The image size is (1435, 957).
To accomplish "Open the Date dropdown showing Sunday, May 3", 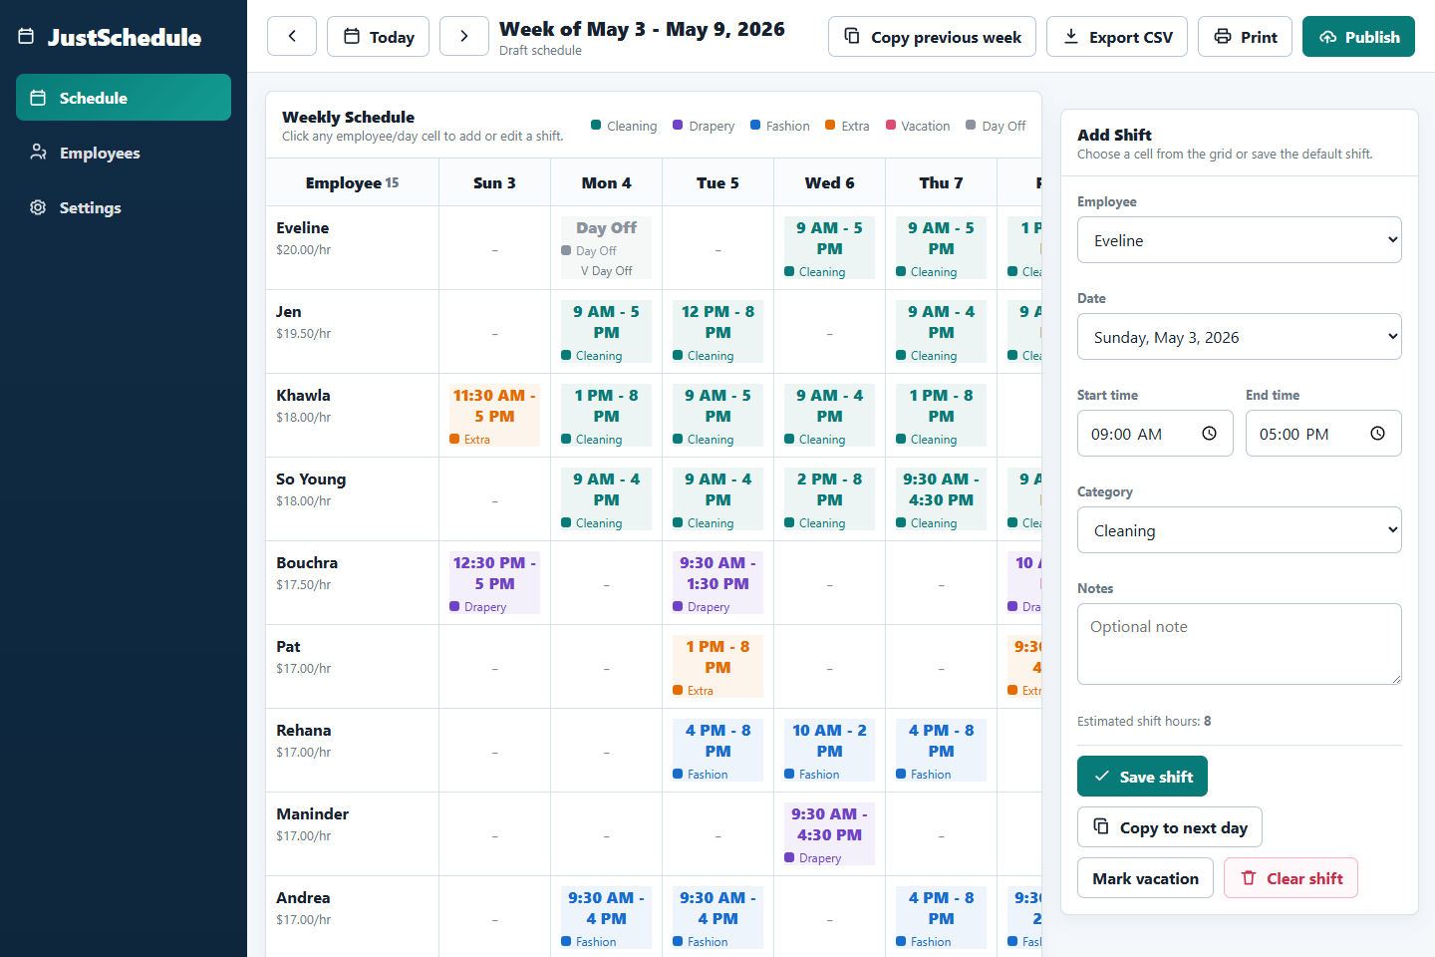I will tap(1240, 337).
